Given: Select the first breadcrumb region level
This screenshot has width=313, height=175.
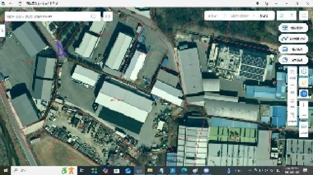Looking at the screenshot, I should click(x=213, y=16).
